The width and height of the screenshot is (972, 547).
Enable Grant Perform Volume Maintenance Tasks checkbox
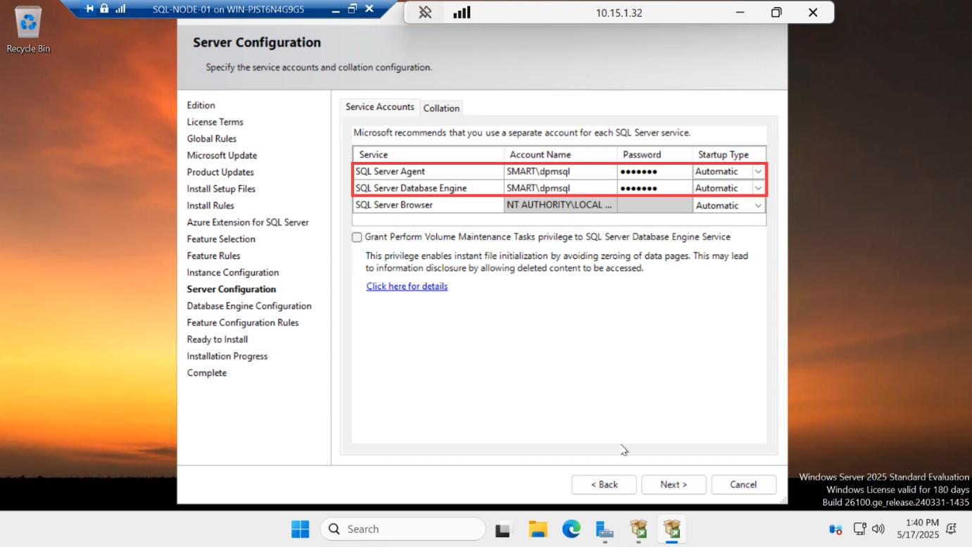coord(357,237)
